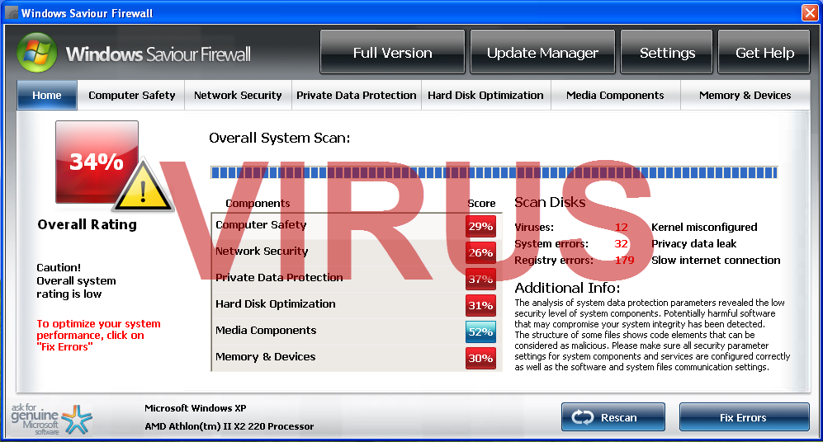Image resolution: width=823 pixels, height=442 pixels.
Task: Click the Overall System Scan progress bar
Action: click(494, 172)
